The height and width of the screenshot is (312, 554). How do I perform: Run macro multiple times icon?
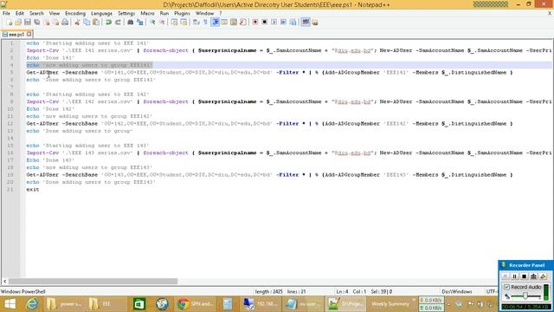283,23
